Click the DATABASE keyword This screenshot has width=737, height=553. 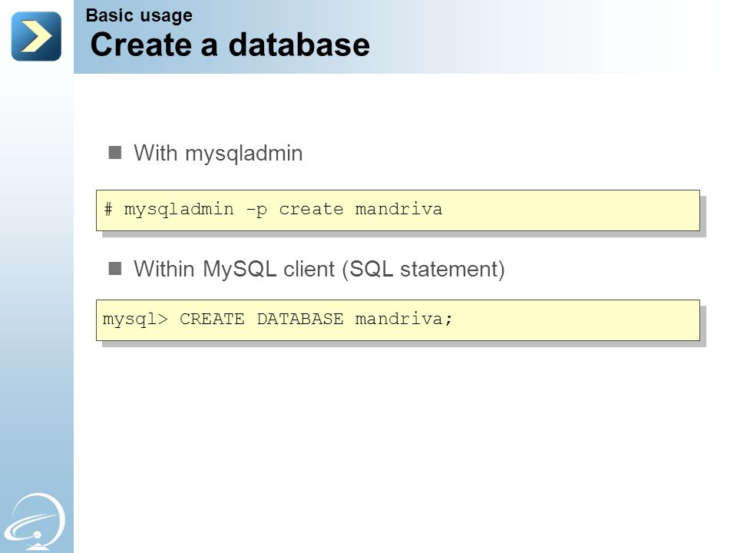point(300,319)
